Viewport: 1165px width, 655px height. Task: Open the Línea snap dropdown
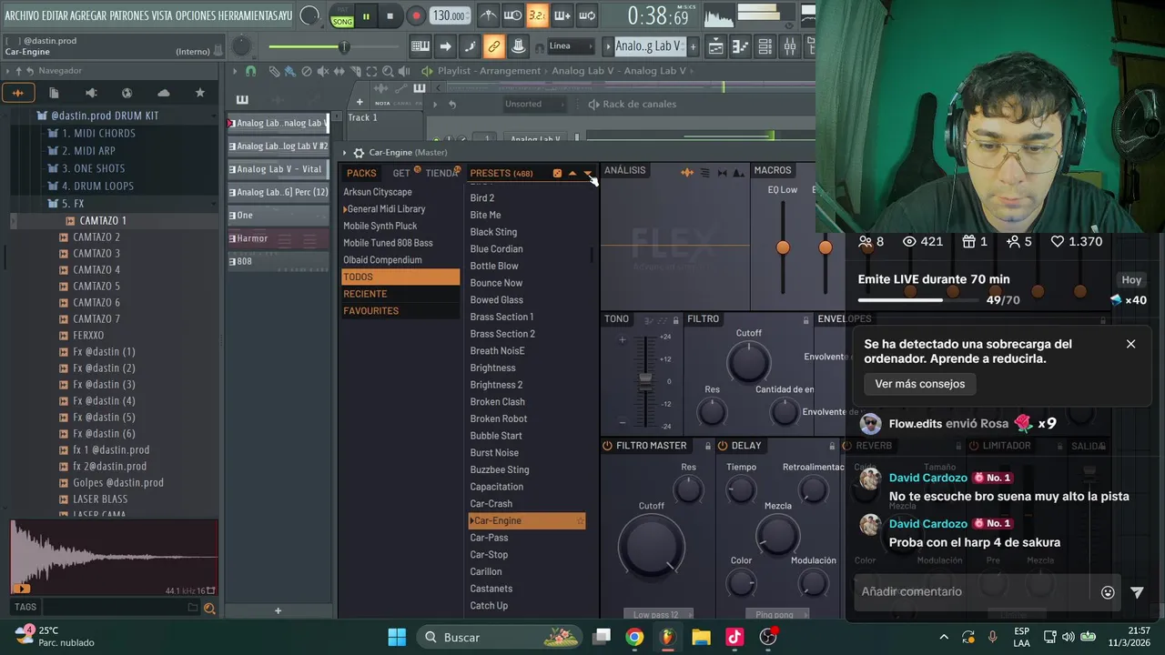tap(571, 46)
